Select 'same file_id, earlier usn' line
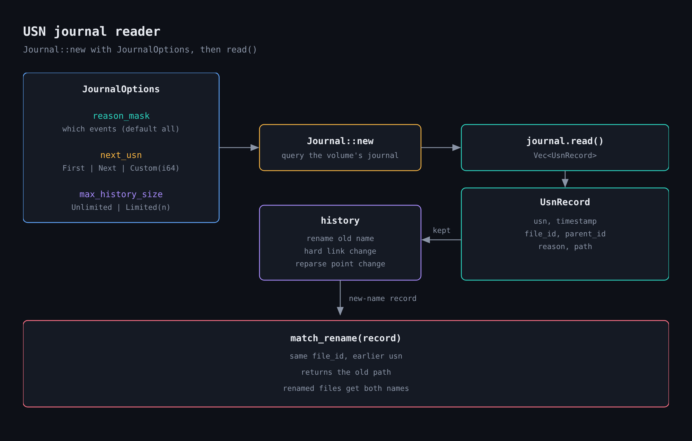The height and width of the screenshot is (441, 692). [x=346, y=356]
